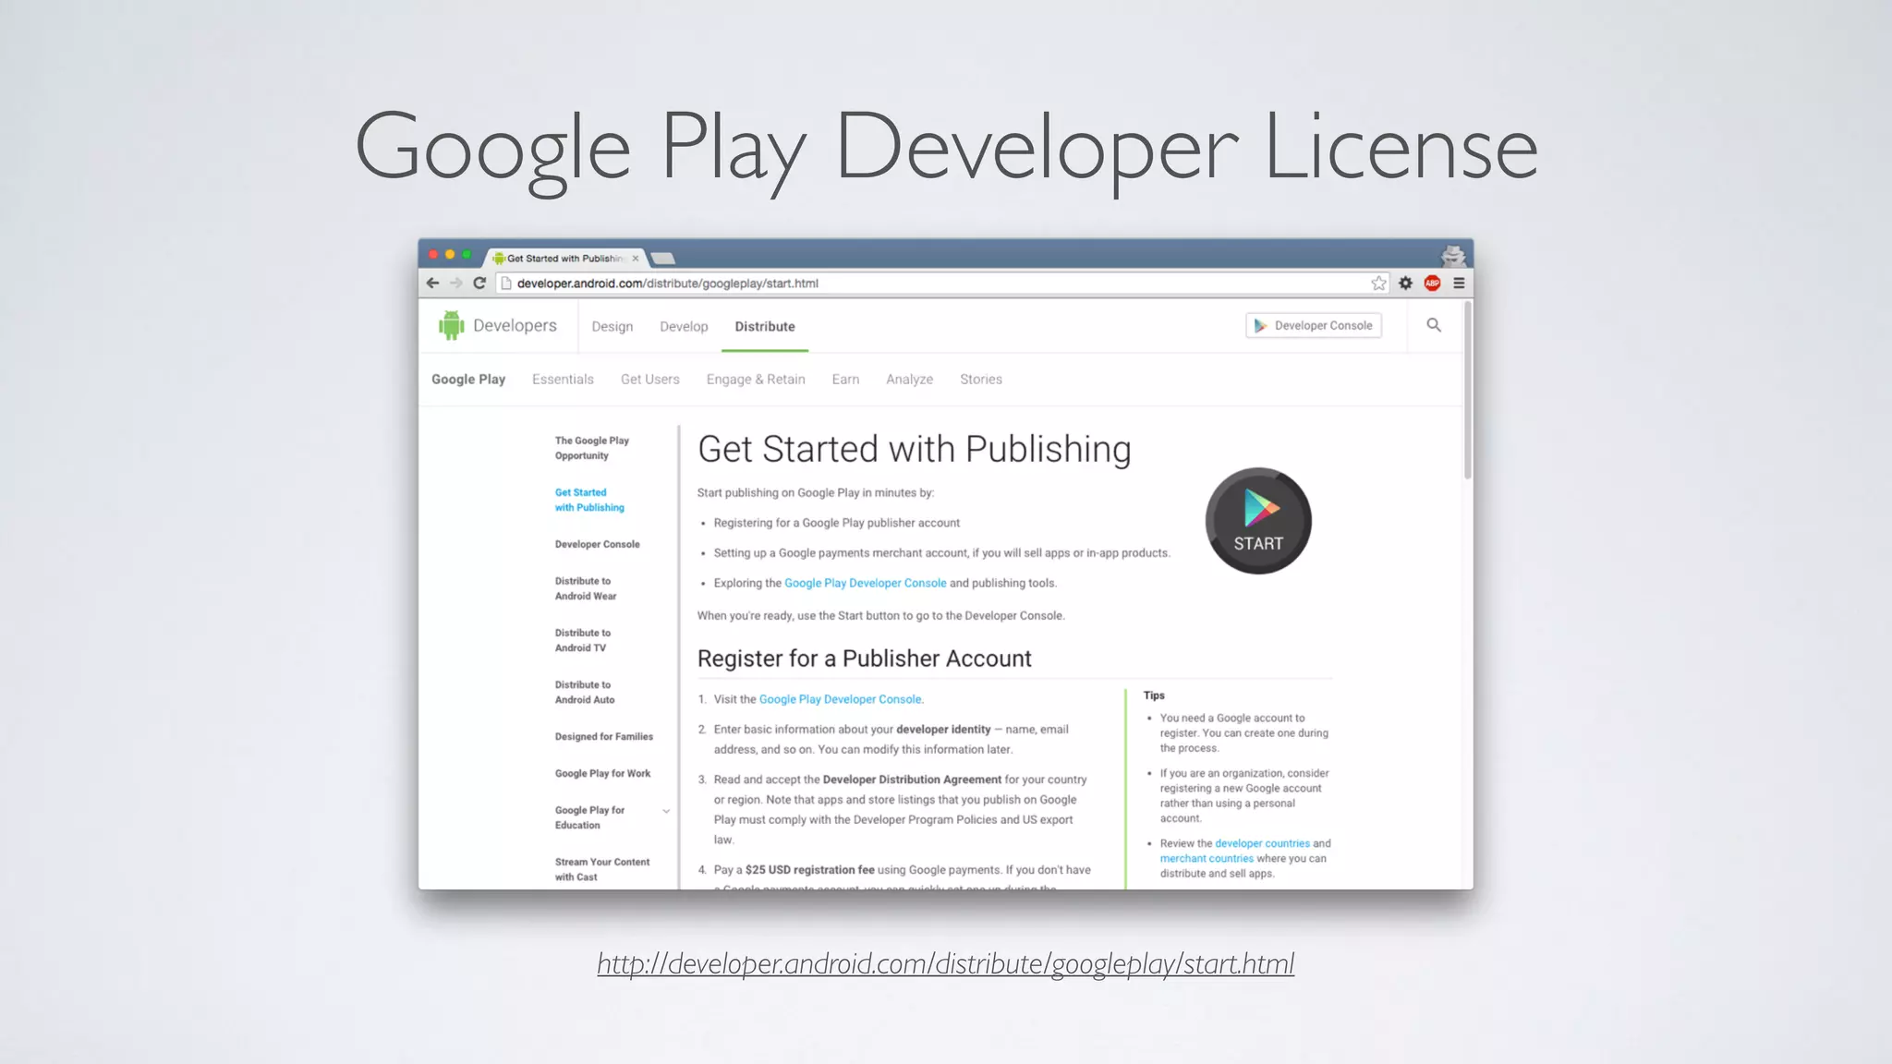Click the red Adblock Plus extension icon
This screenshot has width=1892, height=1064.
[1432, 283]
